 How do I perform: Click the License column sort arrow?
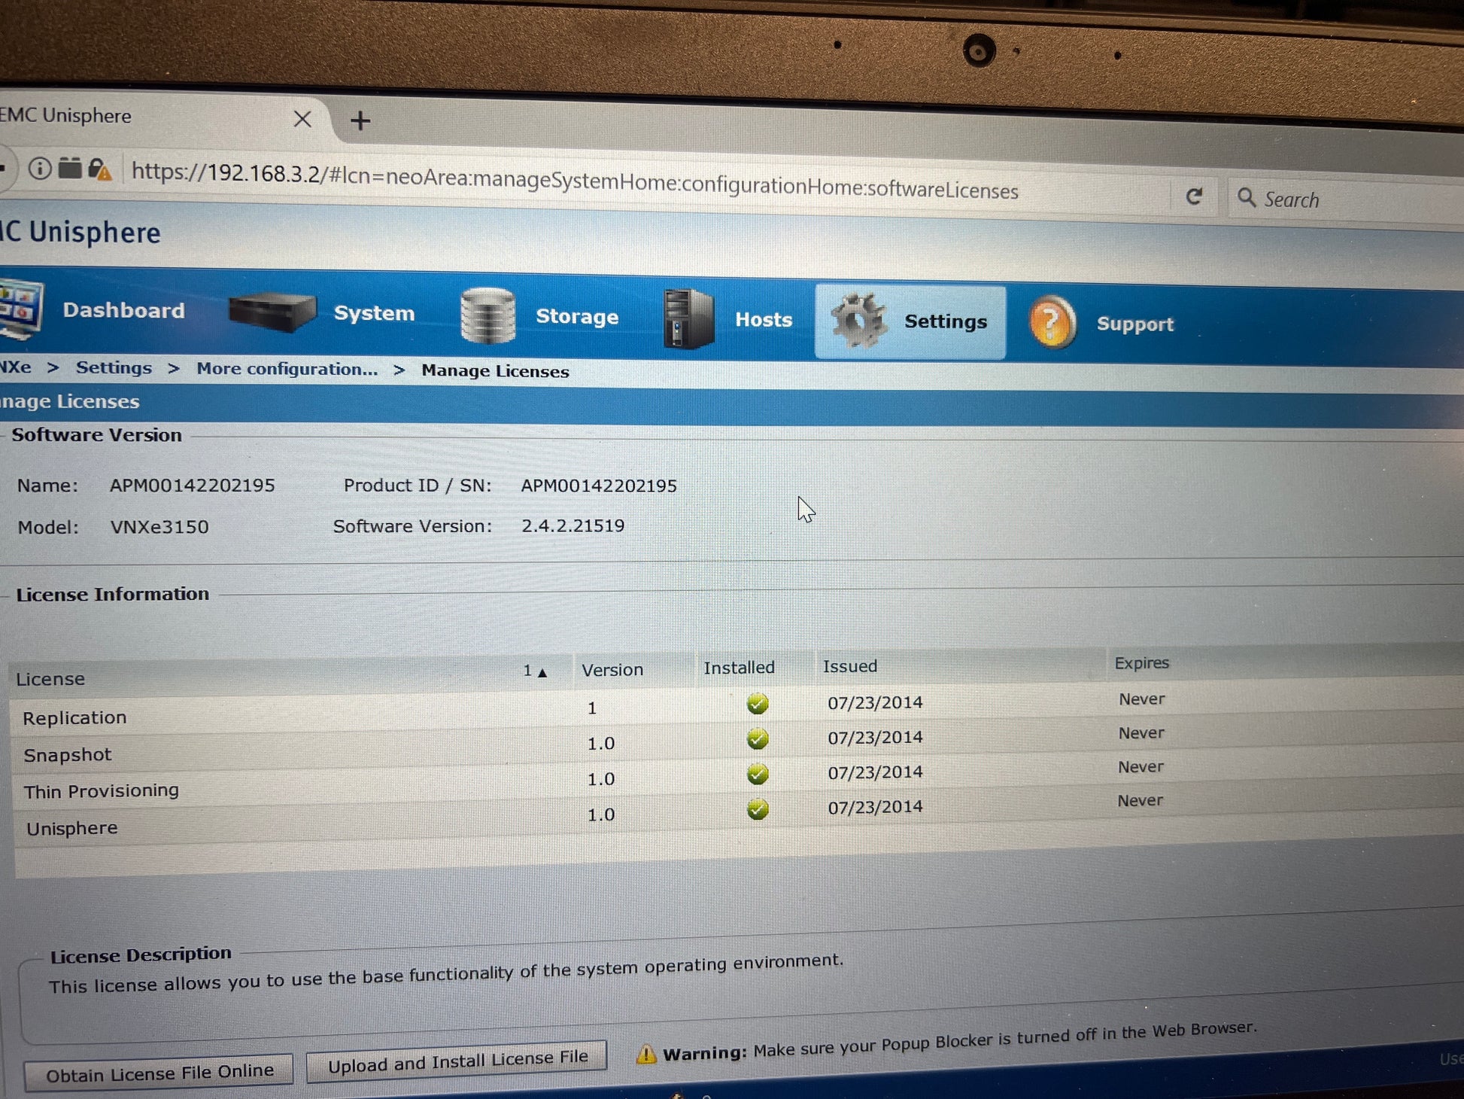click(x=542, y=672)
